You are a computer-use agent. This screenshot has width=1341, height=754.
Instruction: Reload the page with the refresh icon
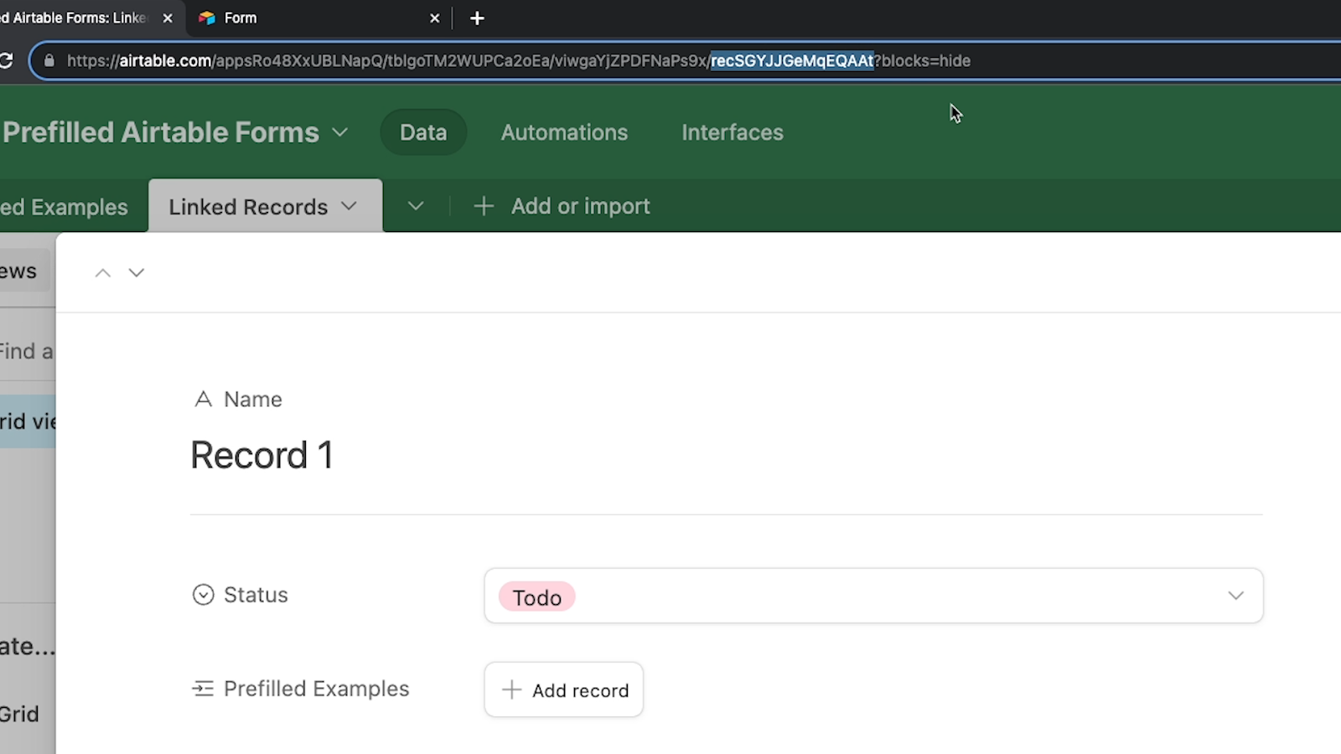[7, 60]
